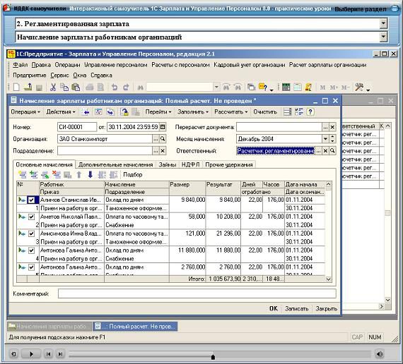The height and width of the screenshot is (364, 403).
Task: Click the skip to previous frame player button
Action: 48,354
